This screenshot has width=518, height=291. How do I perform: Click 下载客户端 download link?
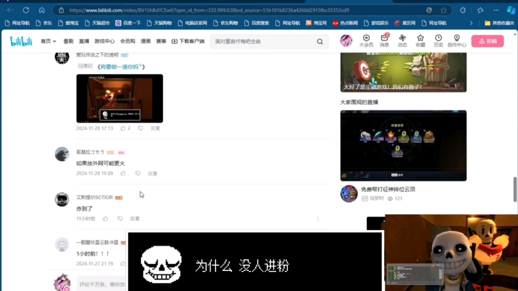(x=188, y=41)
